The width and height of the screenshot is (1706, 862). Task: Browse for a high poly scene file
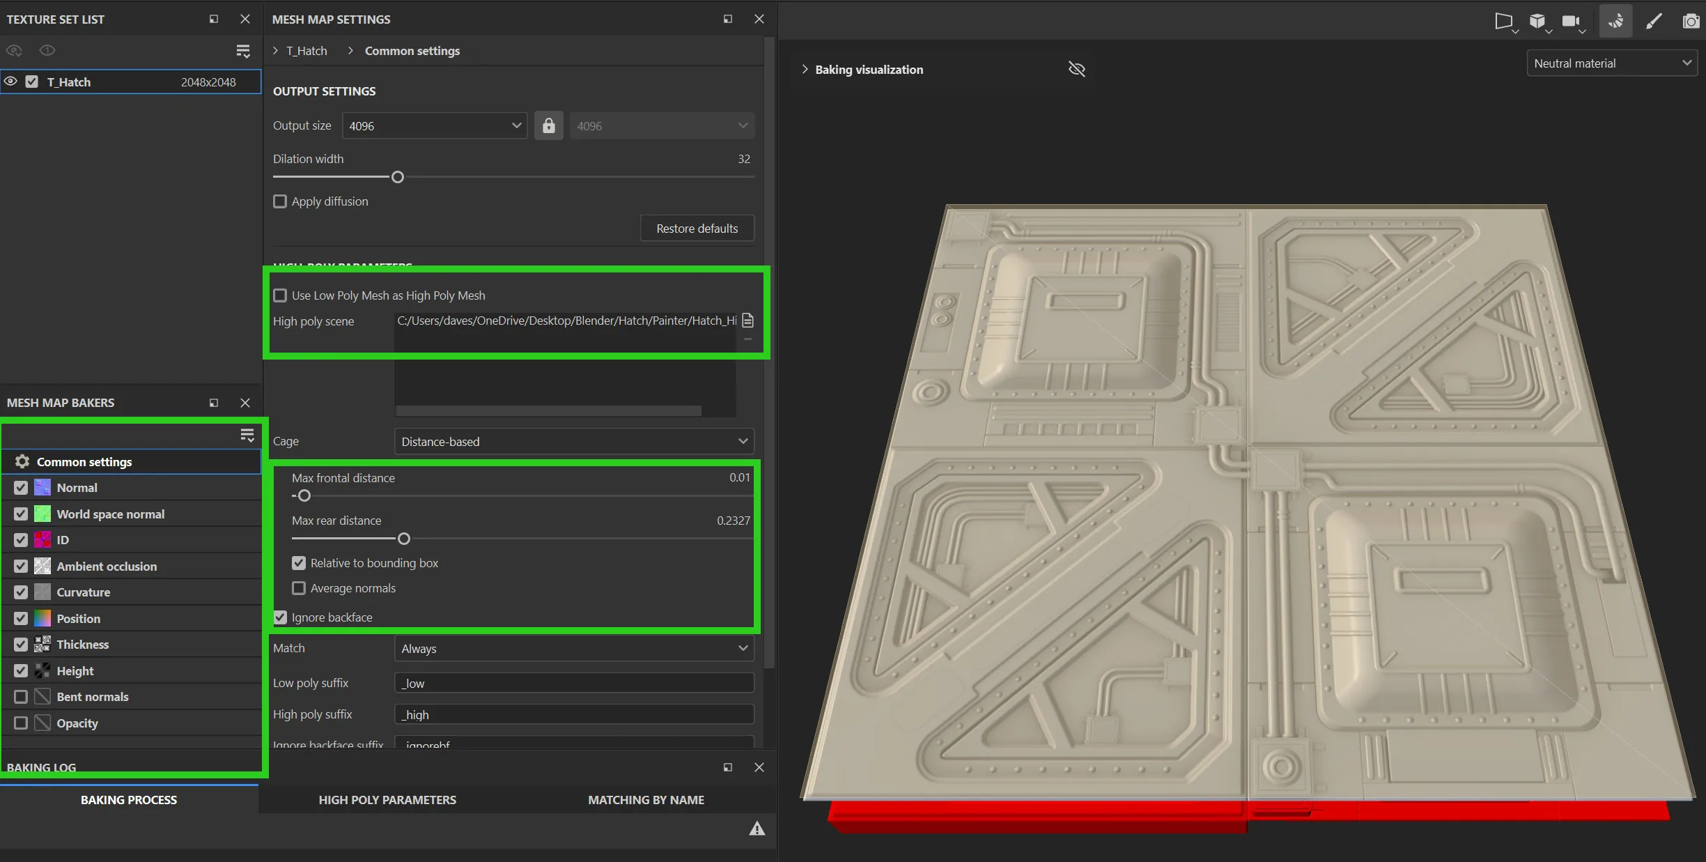tap(748, 321)
